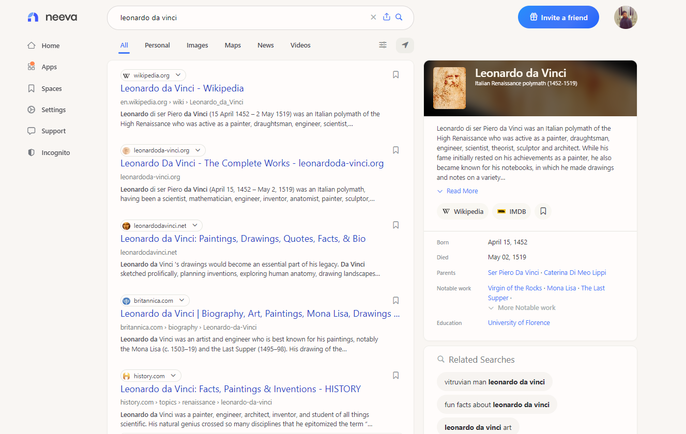
Task: Click the Caterina Di Meo Lippi link
Action: click(575, 272)
